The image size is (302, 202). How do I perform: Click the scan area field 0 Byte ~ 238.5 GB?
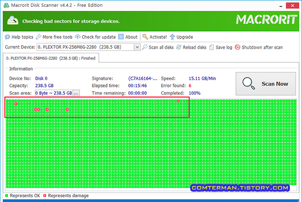54,93
